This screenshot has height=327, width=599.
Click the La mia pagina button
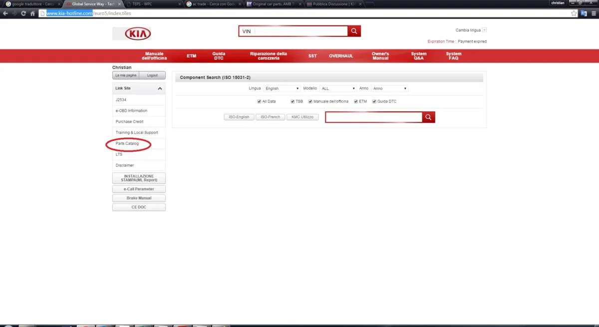click(x=126, y=75)
